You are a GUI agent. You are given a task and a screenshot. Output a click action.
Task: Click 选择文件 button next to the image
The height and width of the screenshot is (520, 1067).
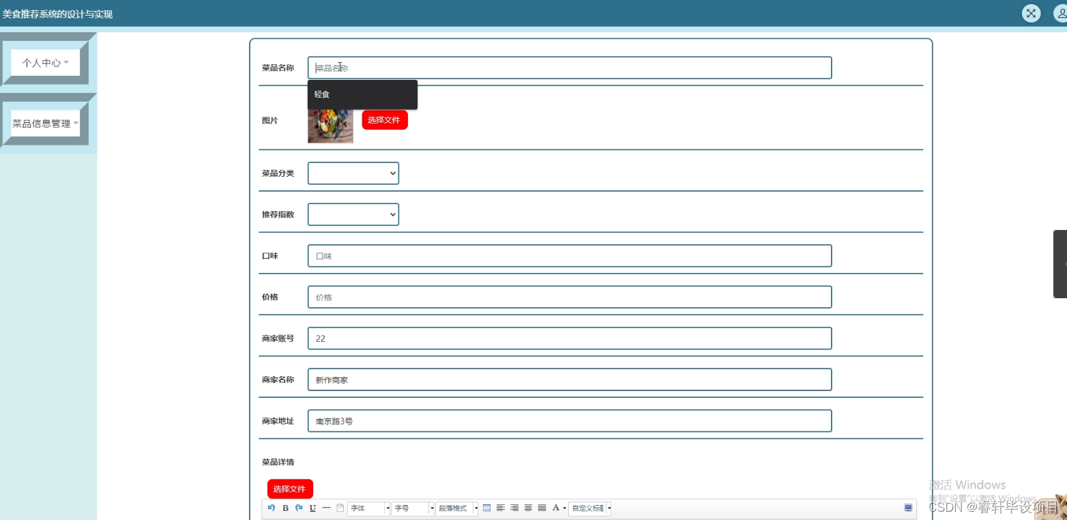pyautogui.click(x=385, y=119)
